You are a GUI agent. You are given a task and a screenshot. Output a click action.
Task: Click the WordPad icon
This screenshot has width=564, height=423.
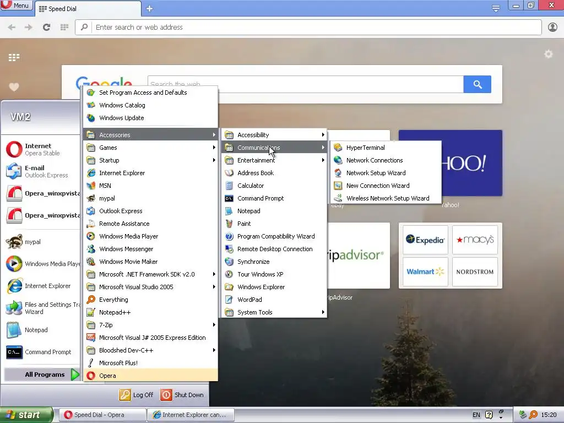click(x=229, y=299)
